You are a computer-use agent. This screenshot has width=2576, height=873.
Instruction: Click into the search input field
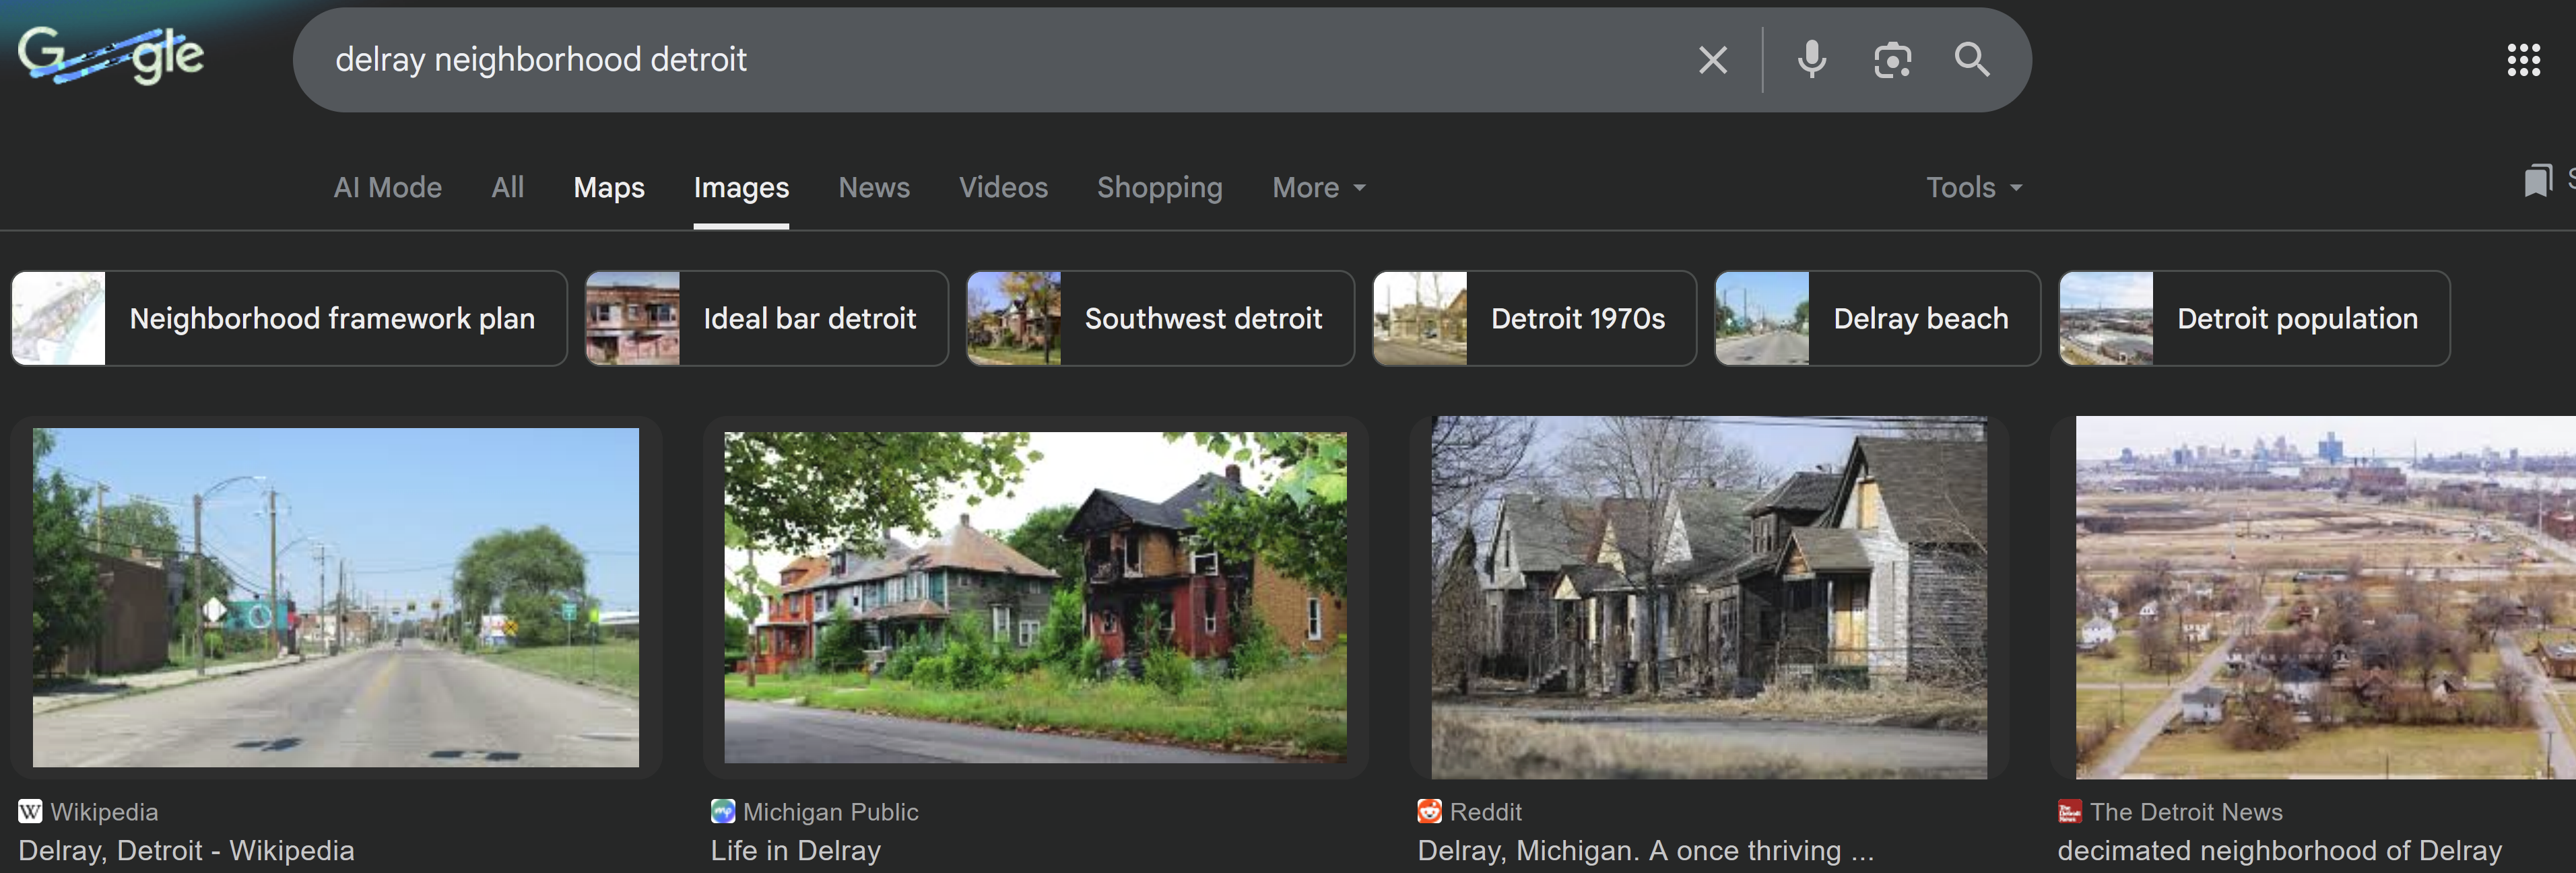(1000, 60)
